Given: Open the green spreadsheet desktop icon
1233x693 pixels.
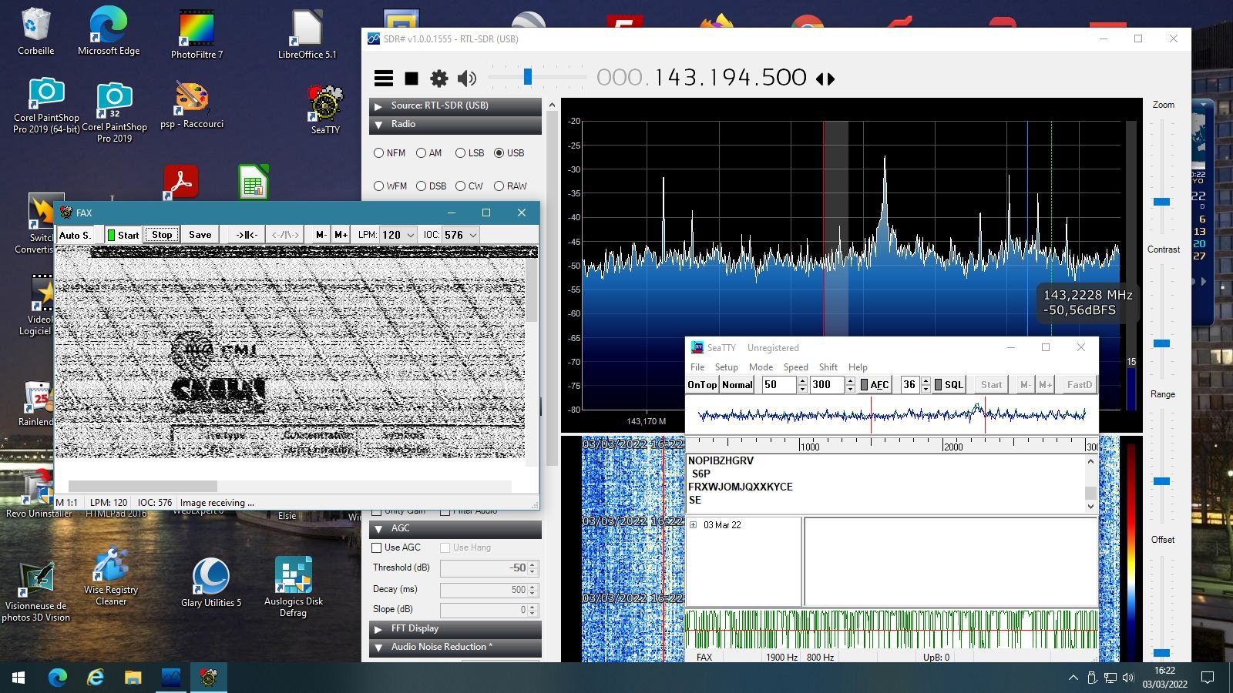Looking at the screenshot, I should tap(254, 182).
